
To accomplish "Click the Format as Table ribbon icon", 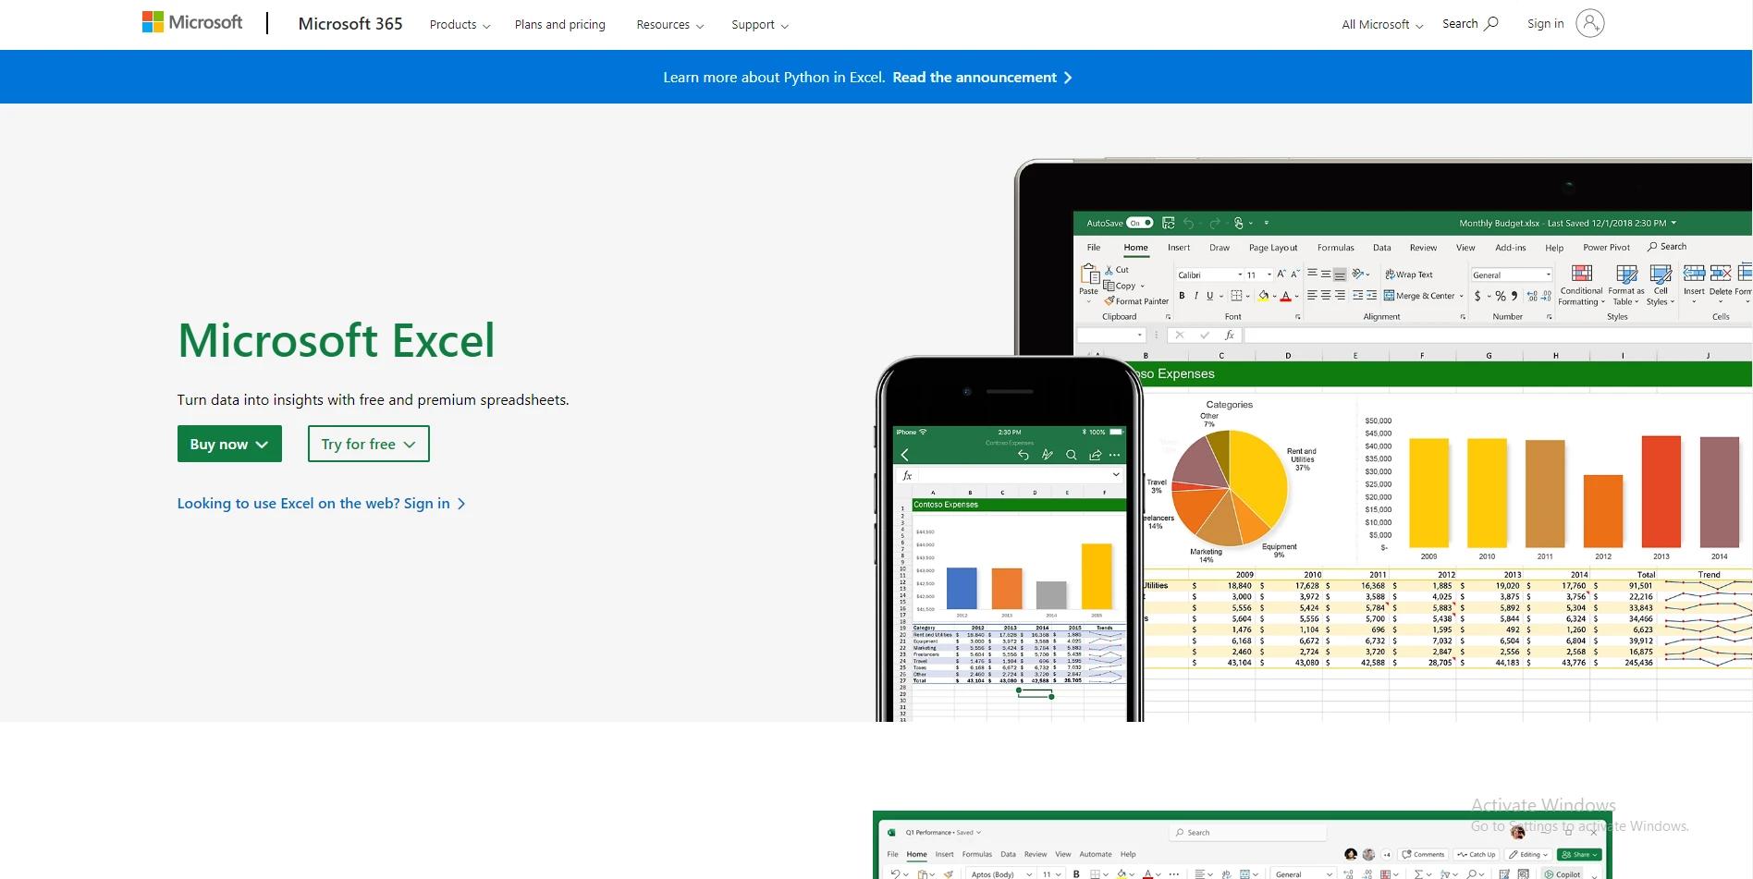I will pos(1625,275).
